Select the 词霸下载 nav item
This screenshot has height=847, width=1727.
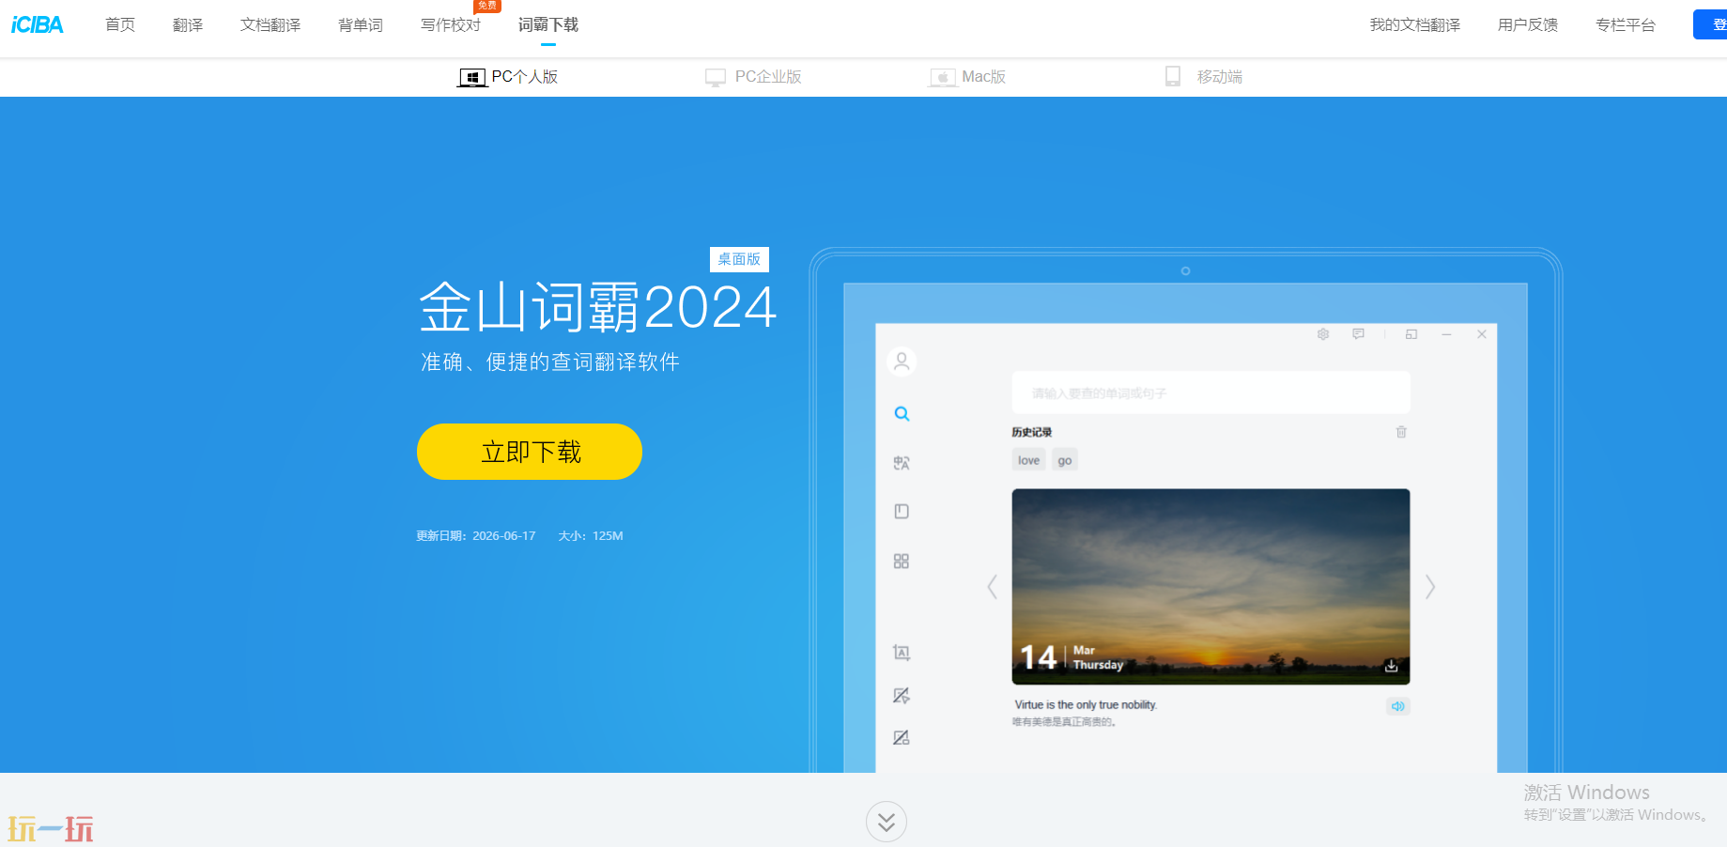[x=548, y=25]
